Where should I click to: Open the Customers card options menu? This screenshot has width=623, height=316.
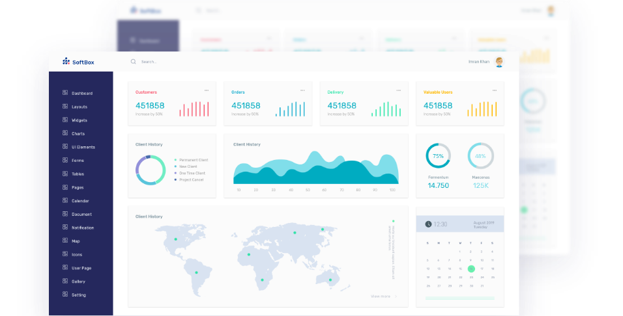pos(207,90)
